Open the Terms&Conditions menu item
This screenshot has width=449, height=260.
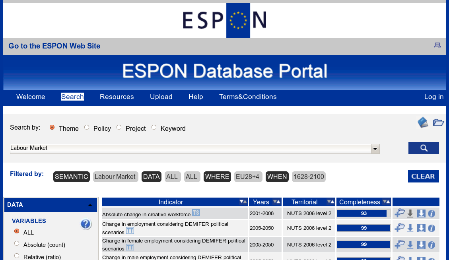(248, 97)
